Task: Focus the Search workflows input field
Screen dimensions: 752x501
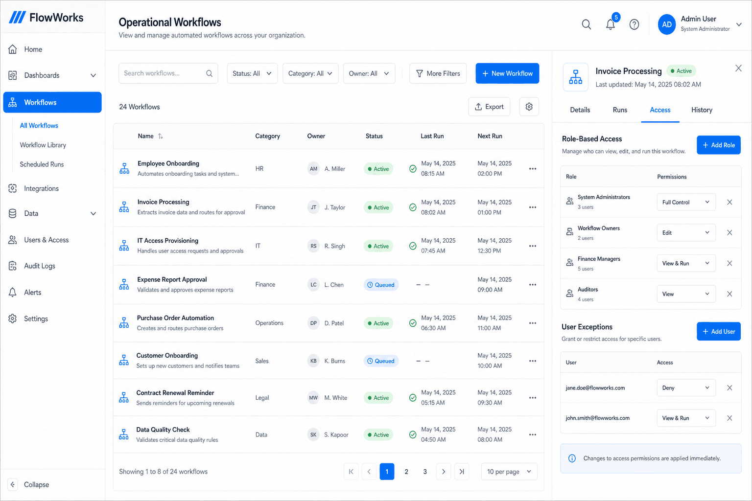Action: tap(168, 73)
